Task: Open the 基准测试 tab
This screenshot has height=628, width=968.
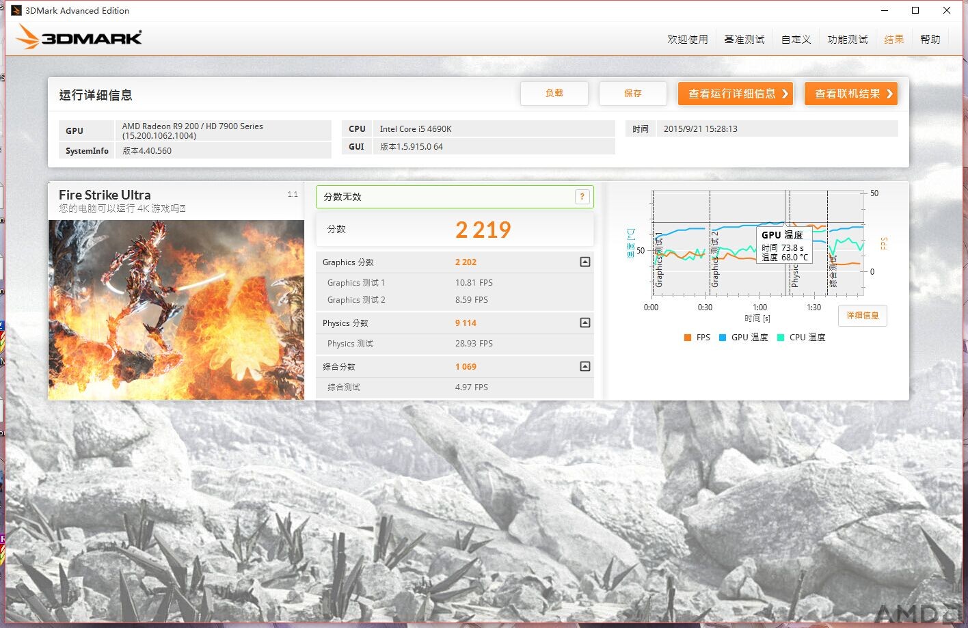Action: tap(744, 39)
